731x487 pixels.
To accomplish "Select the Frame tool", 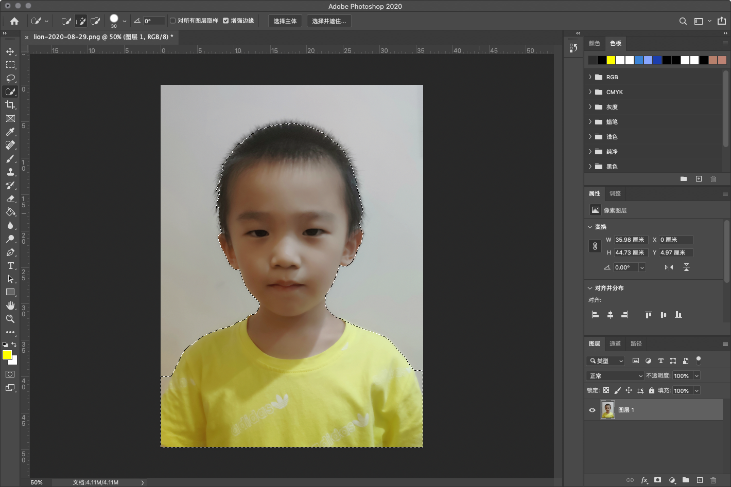I will (x=10, y=118).
